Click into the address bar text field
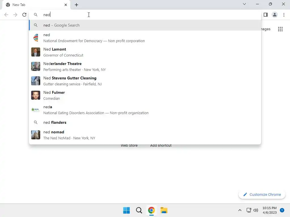 (x=145, y=15)
